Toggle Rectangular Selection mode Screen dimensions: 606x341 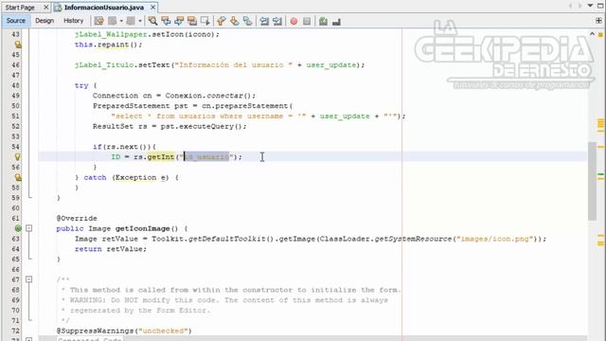(205, 21)
